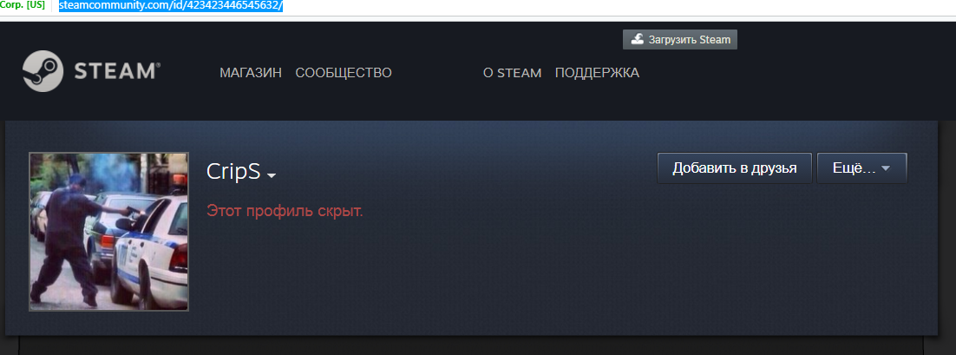Expand the arrow next to CripS
Screen dimensions: 956x355
(x=272, y=175)
